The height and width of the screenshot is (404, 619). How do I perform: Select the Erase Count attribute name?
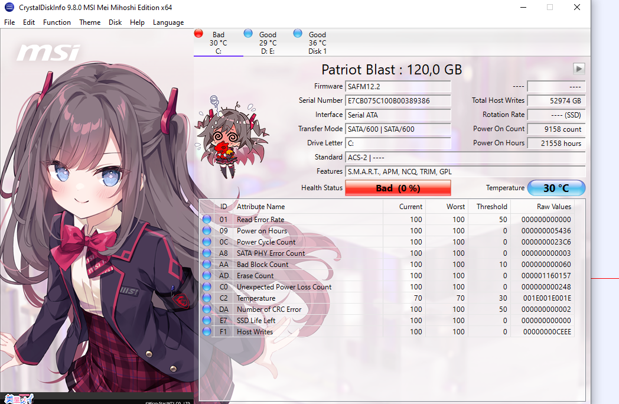[255, 276]
